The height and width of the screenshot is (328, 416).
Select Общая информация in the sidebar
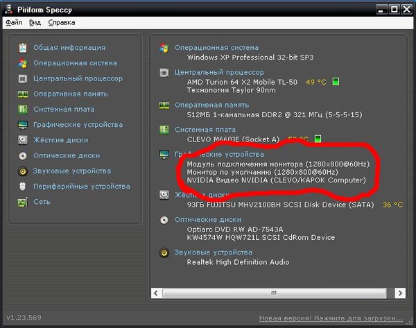click(69, 48)
